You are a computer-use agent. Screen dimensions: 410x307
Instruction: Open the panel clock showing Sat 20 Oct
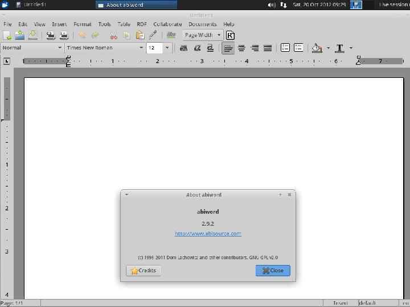click(x=319, y=5)
